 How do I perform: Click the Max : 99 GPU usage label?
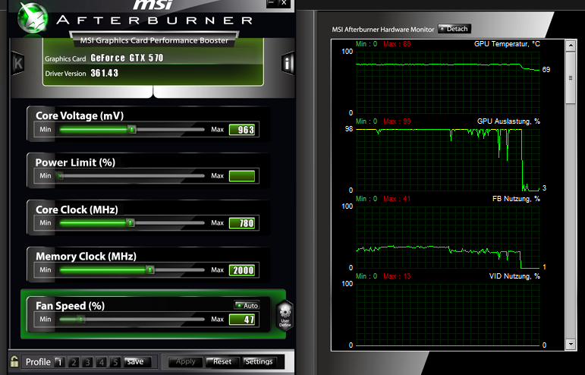(x=397, y=121)
